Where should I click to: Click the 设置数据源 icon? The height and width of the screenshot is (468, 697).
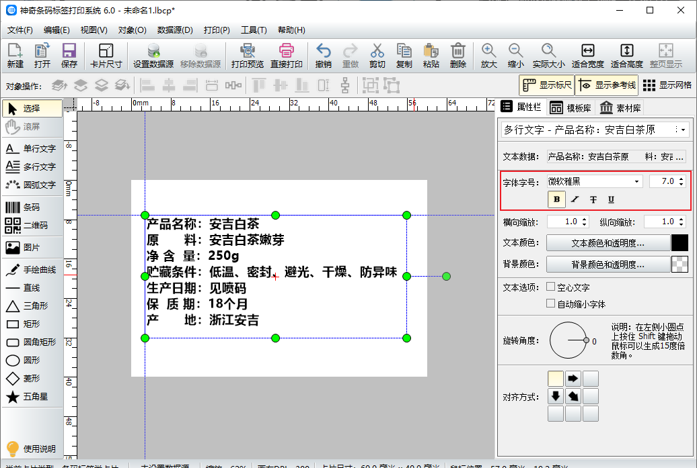pos(153,56)
